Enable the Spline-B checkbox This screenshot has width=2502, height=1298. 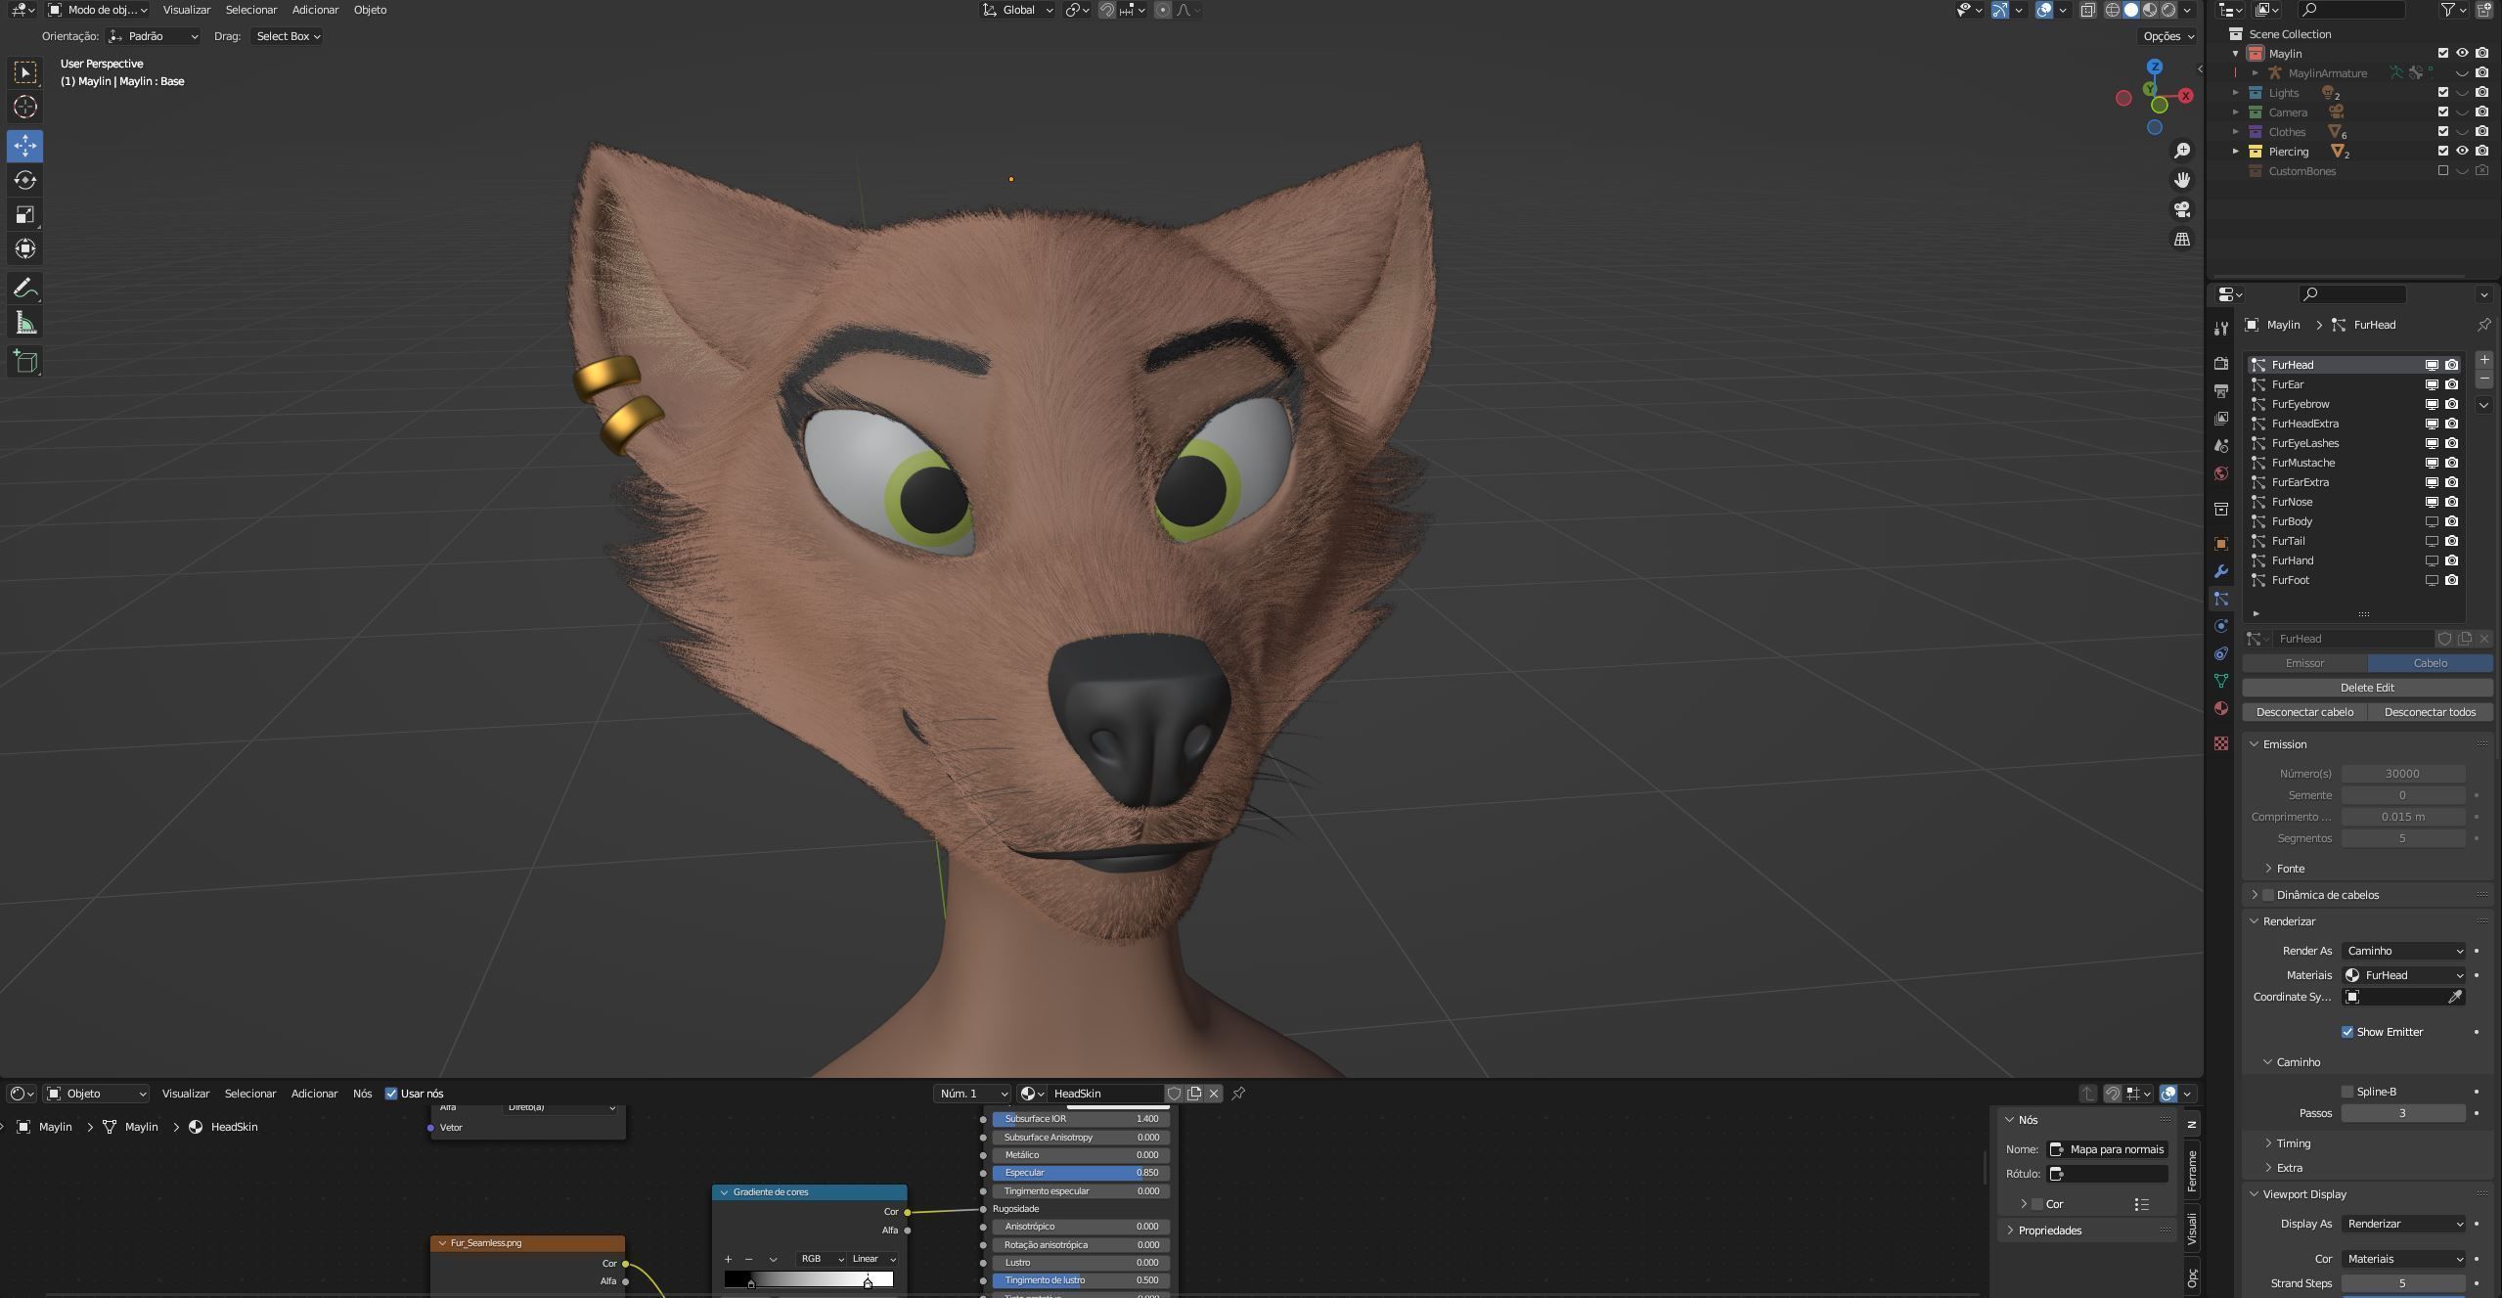pos(2347,1092)
